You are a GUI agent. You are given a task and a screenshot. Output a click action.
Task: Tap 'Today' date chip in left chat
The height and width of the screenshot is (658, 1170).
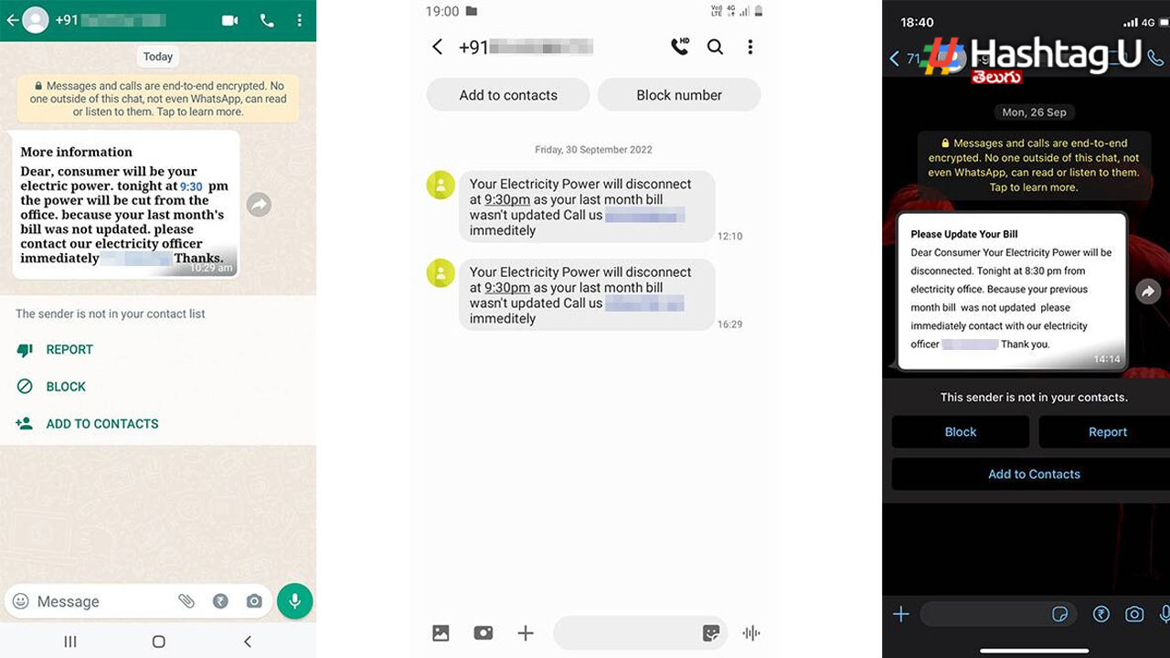(x=158, y=57)
